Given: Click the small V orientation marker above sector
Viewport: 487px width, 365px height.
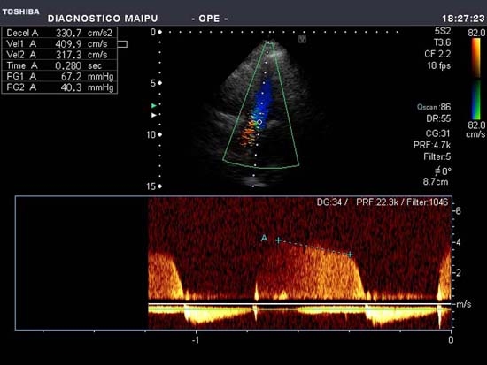Looking at the screenshot, I should [302, 39].
